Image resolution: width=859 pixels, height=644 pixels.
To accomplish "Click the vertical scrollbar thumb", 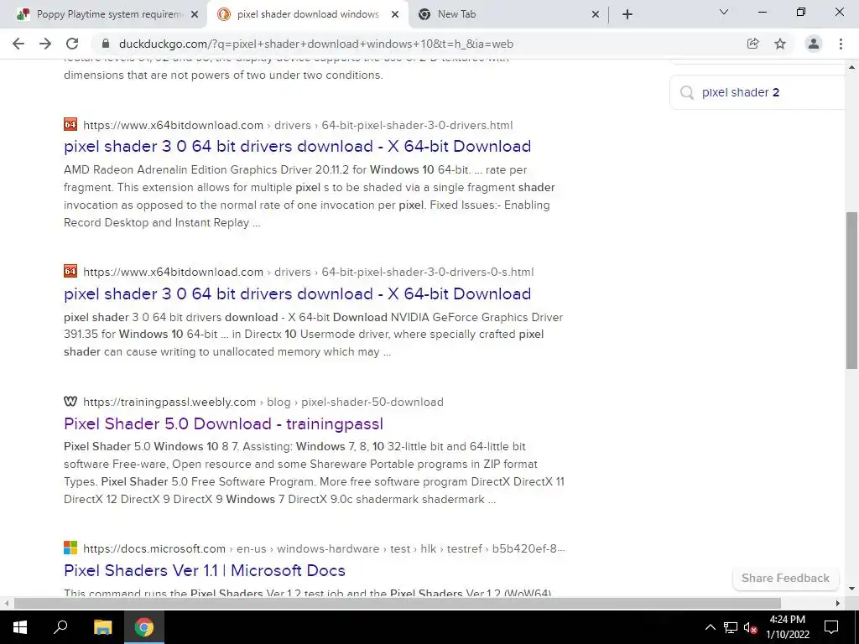I will [x=852, y=290].
